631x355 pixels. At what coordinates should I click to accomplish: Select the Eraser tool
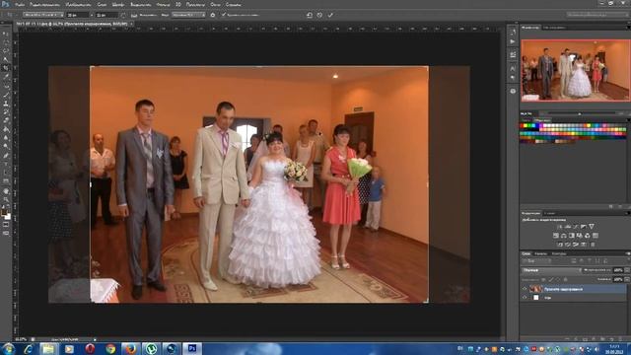coord(6,120)
